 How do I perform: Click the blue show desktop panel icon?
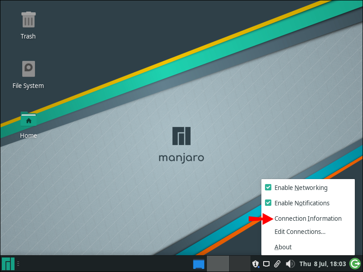coord(199,264)
